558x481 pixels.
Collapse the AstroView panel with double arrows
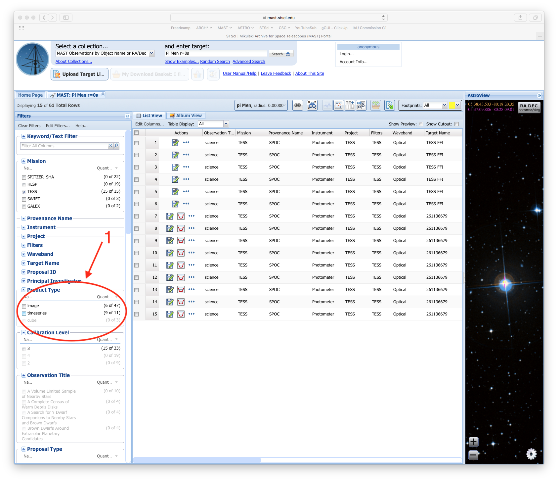click(x=539, y=95)
